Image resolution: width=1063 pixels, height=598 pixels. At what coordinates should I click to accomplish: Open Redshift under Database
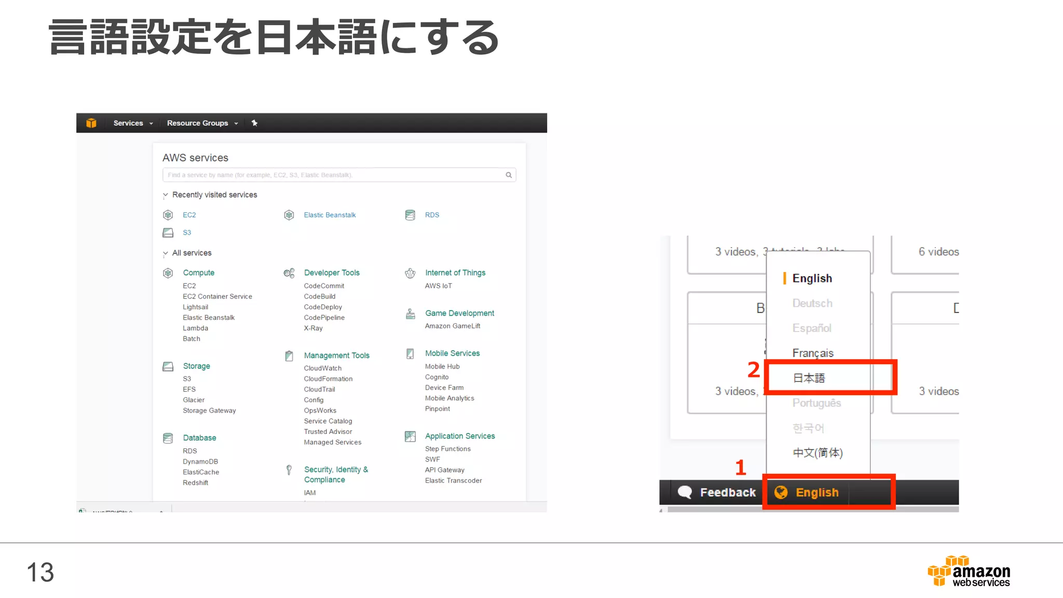195,483
